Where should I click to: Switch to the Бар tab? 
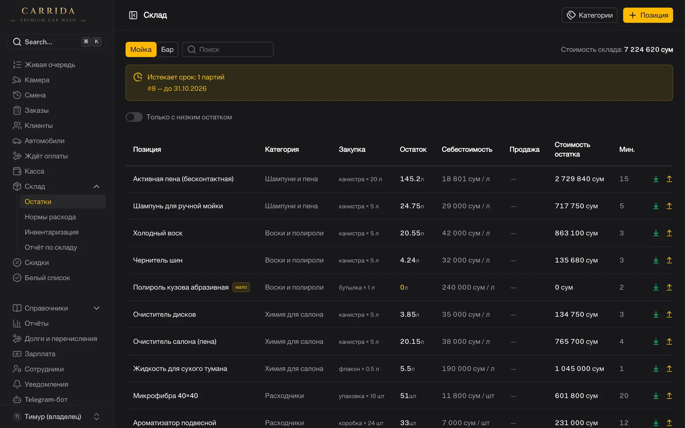[x=167, y=50]
